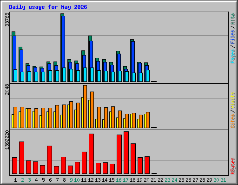The image size is (238, 185).
Task: Click the 2048 visits axis value
Action: tap(7, 89)
